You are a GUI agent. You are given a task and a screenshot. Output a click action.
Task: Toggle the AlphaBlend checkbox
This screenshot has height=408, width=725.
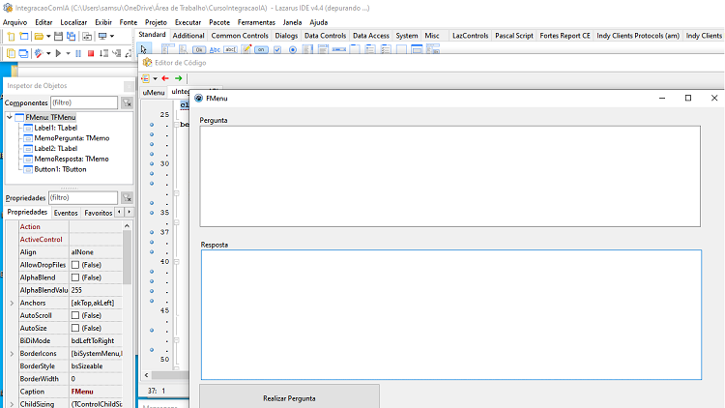[x=75, y=277]
